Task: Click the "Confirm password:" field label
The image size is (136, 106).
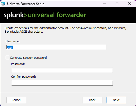Action: [23, 77]
